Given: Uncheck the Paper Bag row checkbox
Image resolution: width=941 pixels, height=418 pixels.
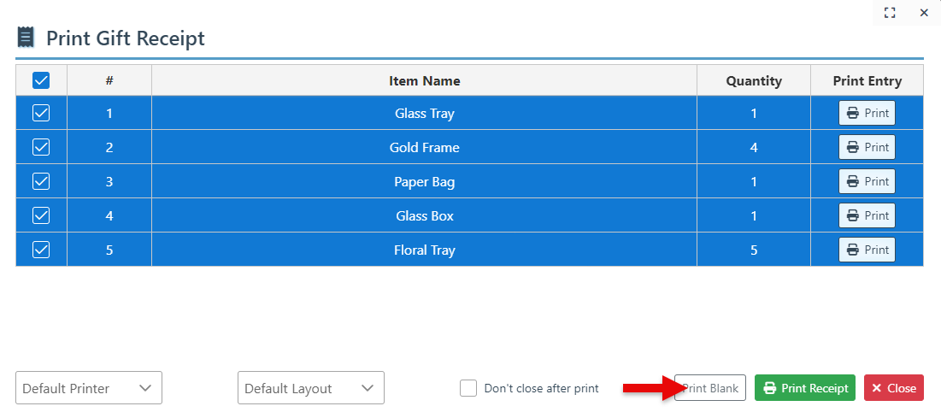Looking at the screenshot, I should [41, 181].
